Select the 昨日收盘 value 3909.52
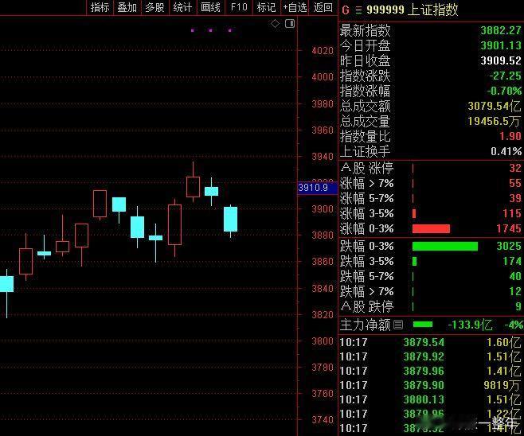 click(501, 60)
